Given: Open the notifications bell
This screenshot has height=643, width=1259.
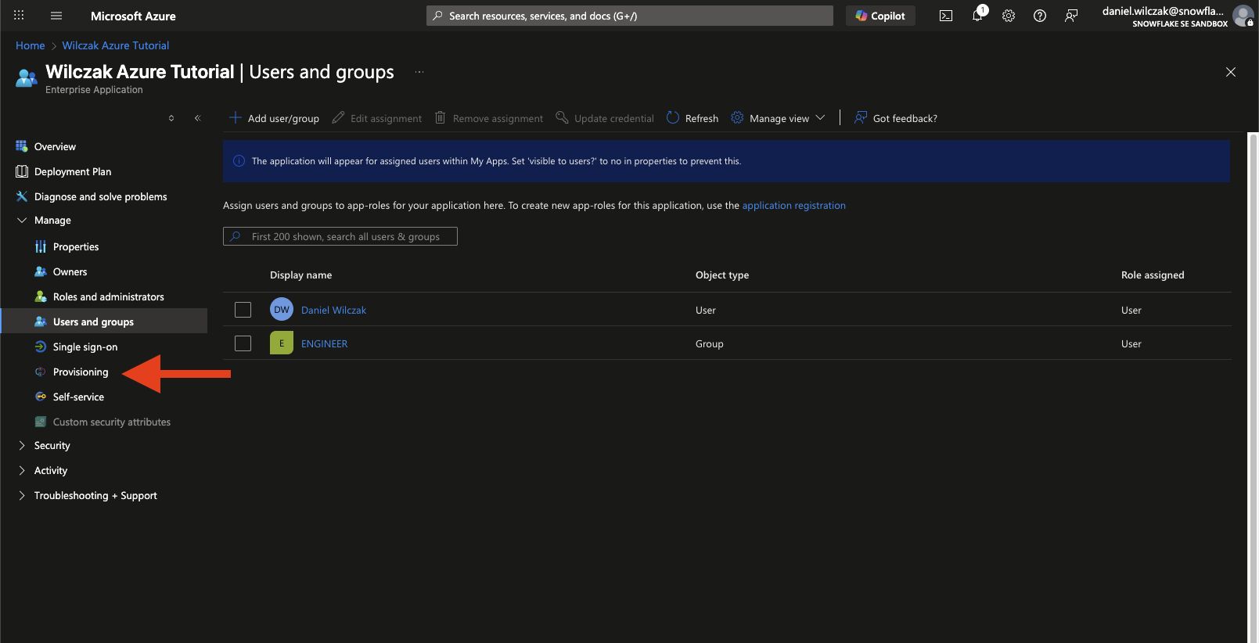Looking at the screenshot, I should click(x=977, y=16).
